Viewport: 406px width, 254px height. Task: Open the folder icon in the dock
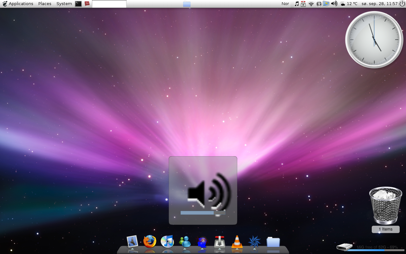point(273,242)
